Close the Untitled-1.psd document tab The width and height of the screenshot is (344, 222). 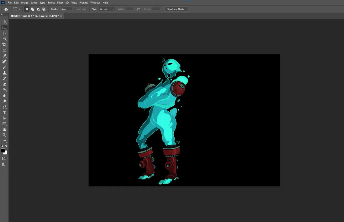click(x=61, y=16)
